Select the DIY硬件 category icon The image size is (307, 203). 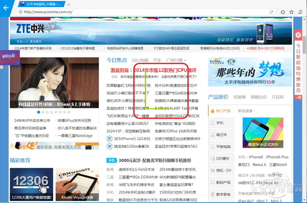click(x=213, y=159)
